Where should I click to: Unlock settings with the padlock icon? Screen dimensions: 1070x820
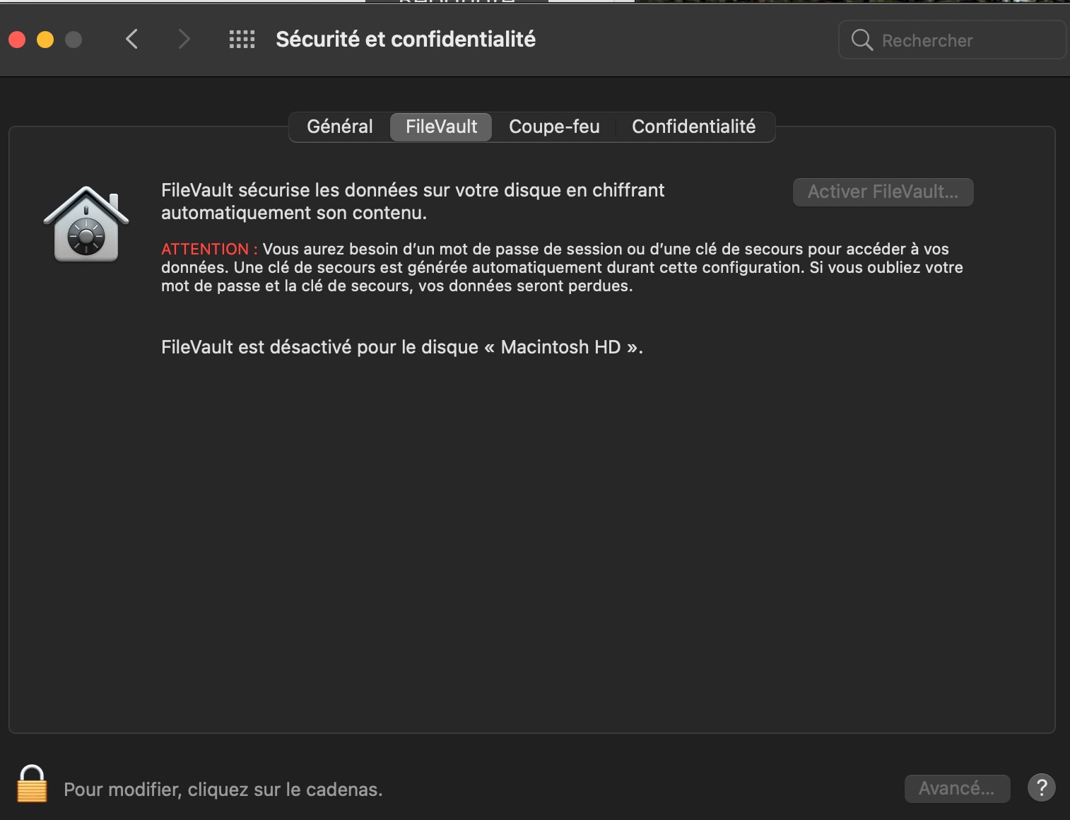coord(32,785)
